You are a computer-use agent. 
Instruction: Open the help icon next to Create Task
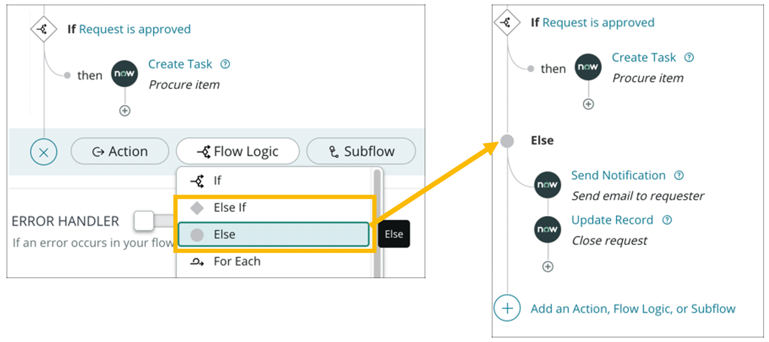[x=225, y=64]
